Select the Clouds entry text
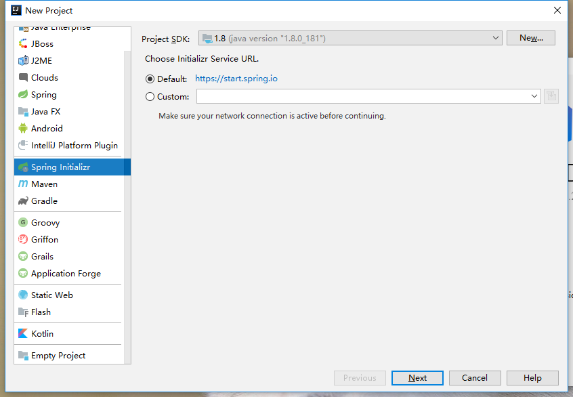The height and width of the screenshot is (397, 573). [45, 77]
